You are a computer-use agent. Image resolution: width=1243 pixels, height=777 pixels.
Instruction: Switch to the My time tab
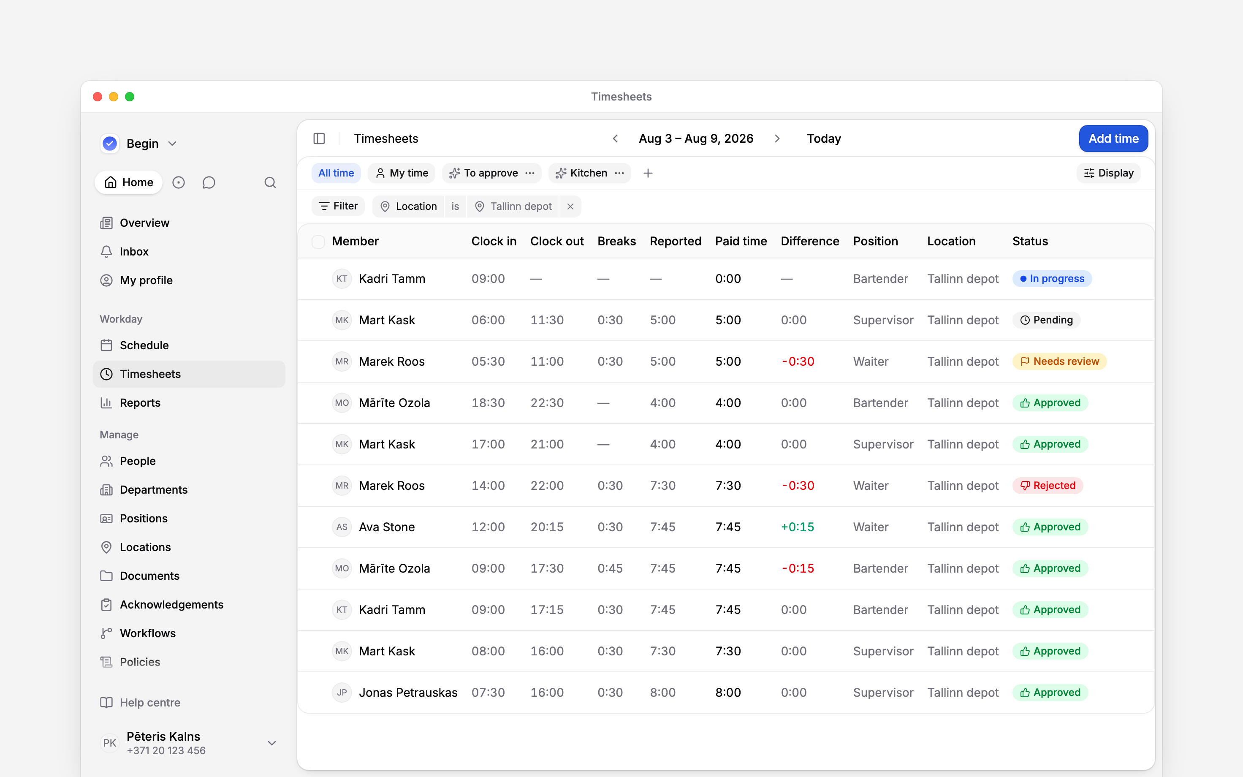[402, 173]
